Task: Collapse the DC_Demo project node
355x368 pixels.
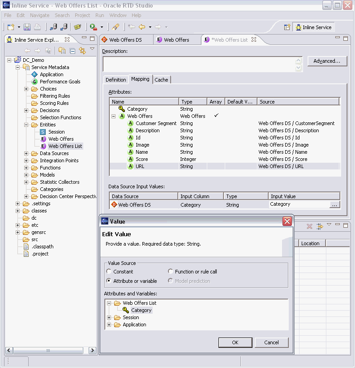Action: point(9,61)
